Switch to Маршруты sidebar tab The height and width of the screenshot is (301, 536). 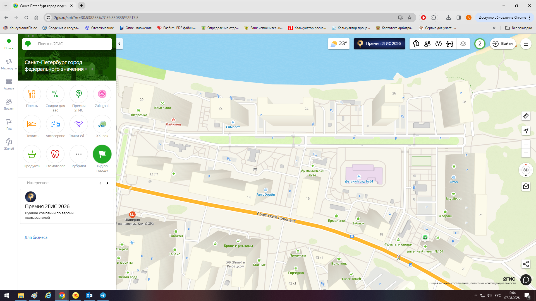pos(9,64)
